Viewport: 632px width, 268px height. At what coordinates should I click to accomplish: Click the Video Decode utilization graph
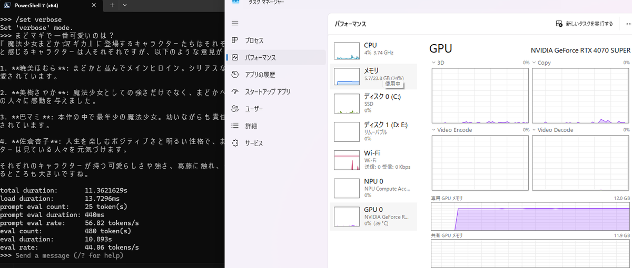tap(581, 163)
